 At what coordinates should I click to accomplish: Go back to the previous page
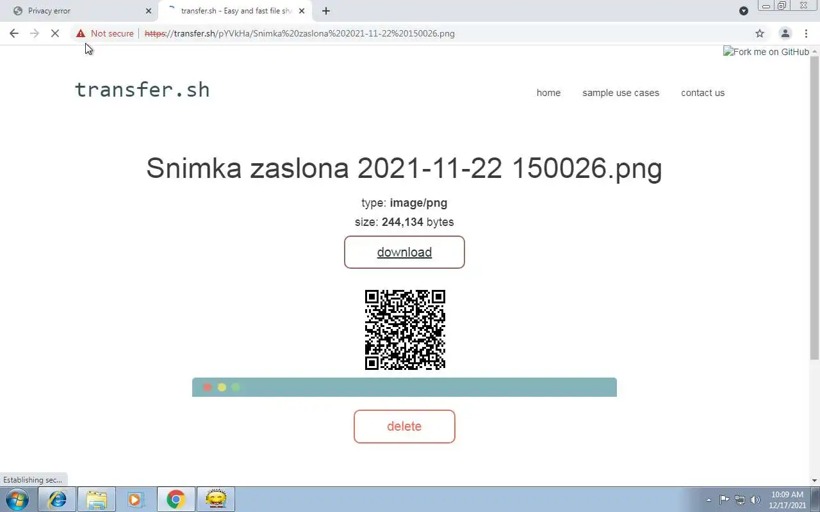[x=14, y=33]
